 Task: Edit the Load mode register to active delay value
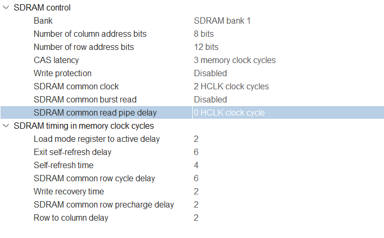[x=196, y=139]
